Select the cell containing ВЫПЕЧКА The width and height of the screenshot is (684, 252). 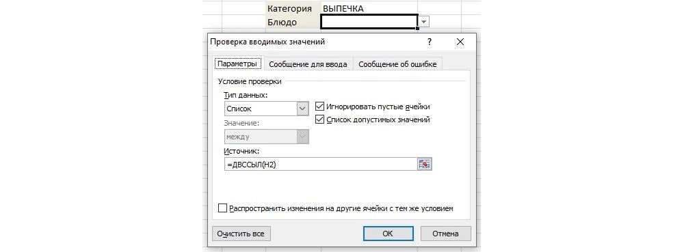click(x=369, y=8)
